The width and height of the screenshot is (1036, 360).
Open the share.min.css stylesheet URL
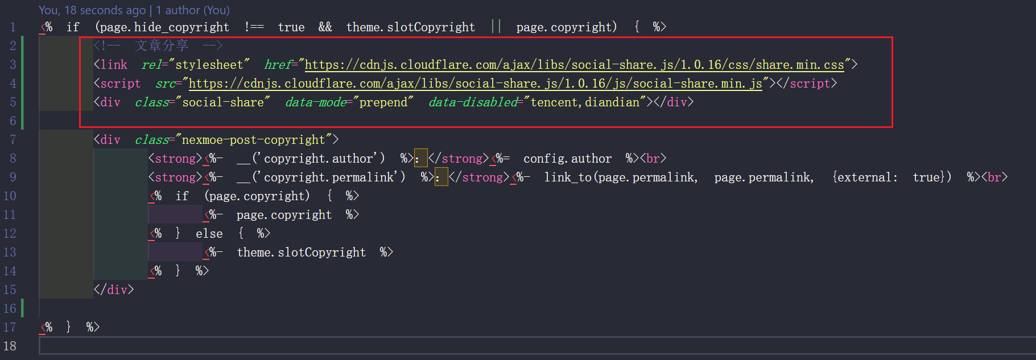point(574,65)
